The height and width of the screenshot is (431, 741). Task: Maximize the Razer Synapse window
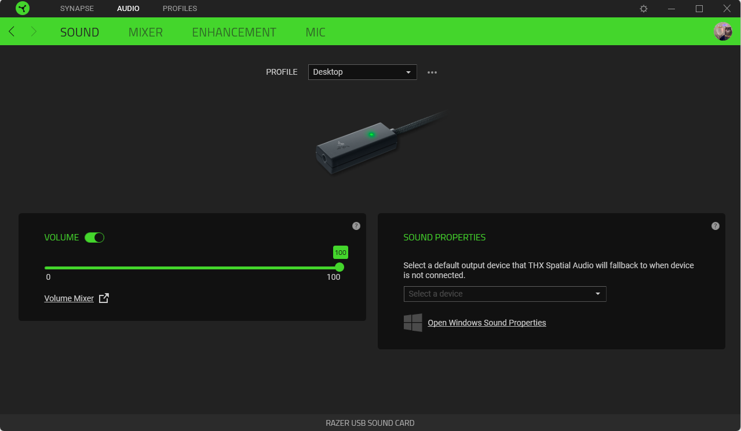699,9
